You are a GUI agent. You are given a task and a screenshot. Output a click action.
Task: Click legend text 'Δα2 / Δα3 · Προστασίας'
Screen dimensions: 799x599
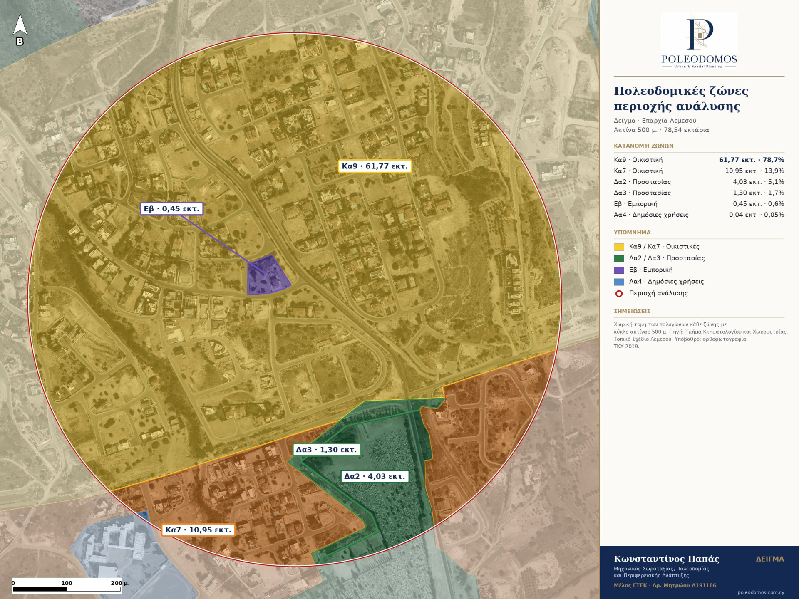667,258
